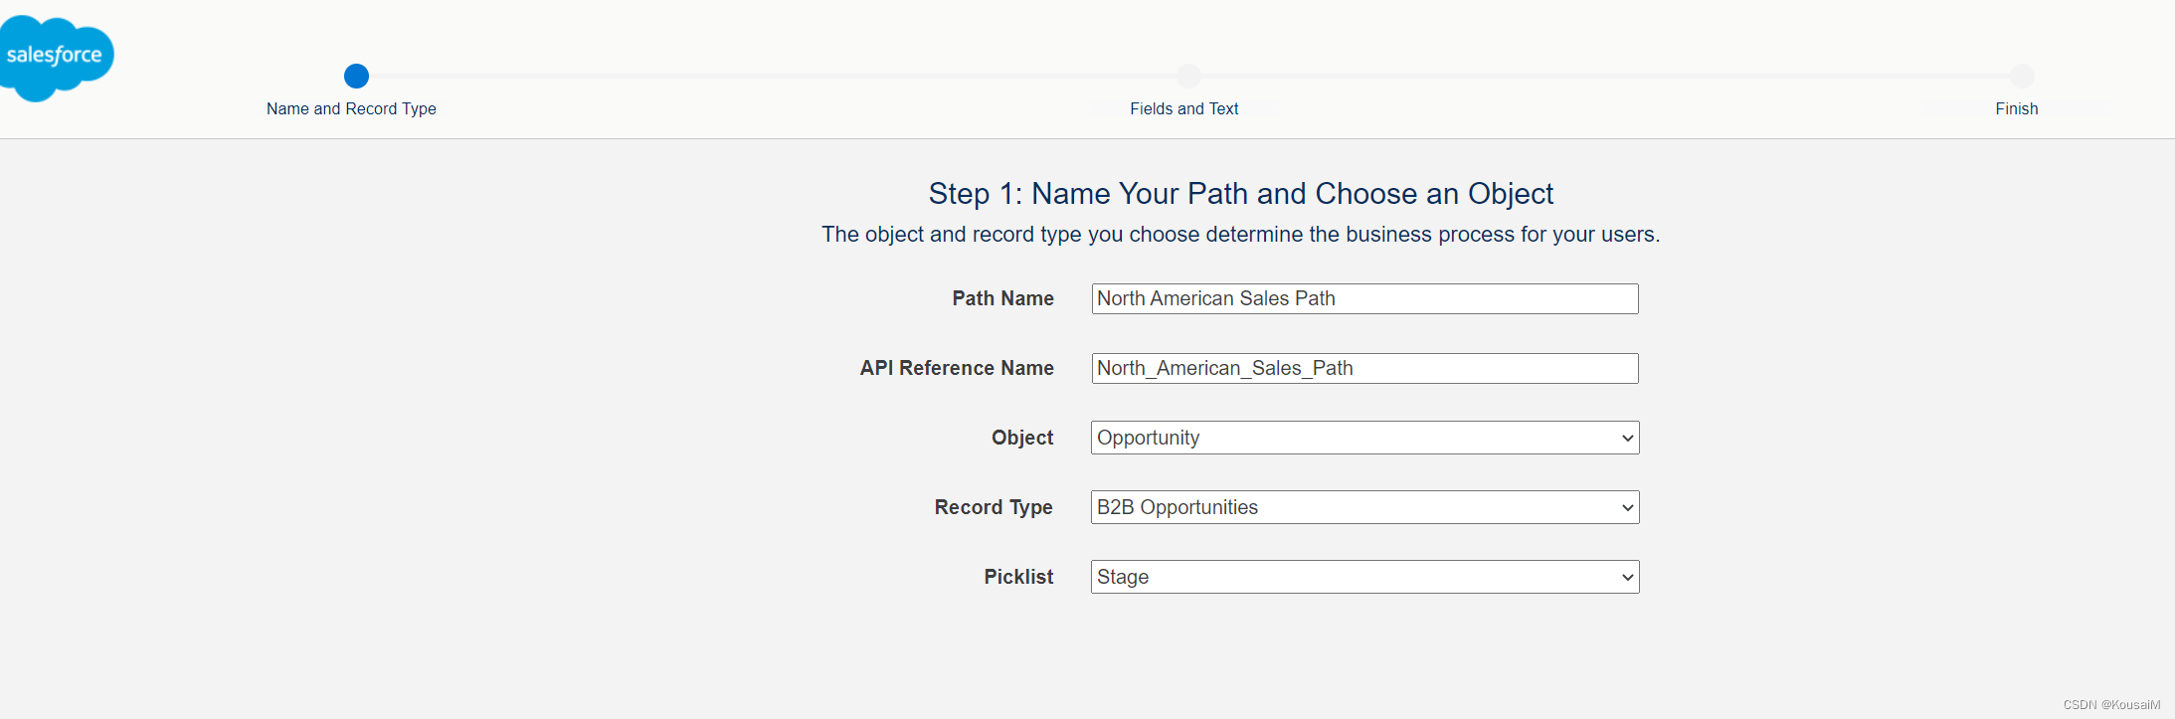Select the Fields and Text step marker
Viewport: 2175px width, 719px height.
1188,76
